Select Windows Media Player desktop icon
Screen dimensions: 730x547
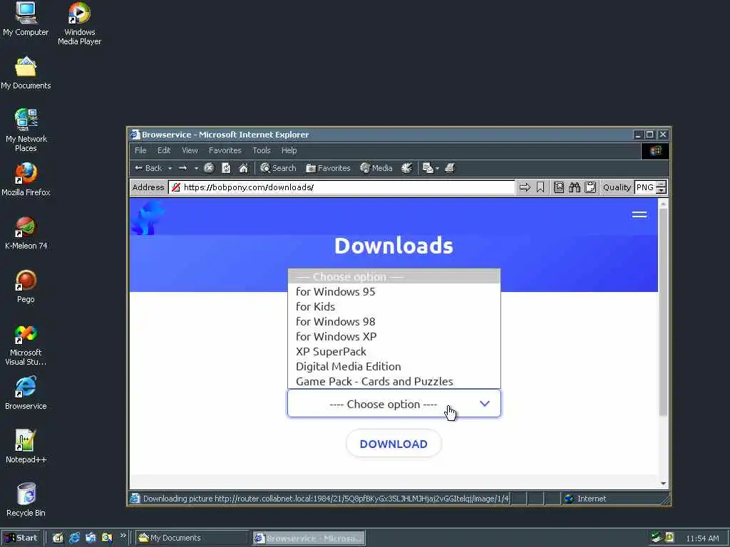tap(80, 24)
